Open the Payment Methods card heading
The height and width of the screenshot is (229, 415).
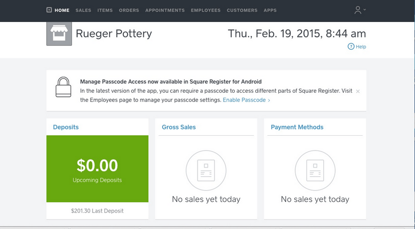(x=297, y=127)
